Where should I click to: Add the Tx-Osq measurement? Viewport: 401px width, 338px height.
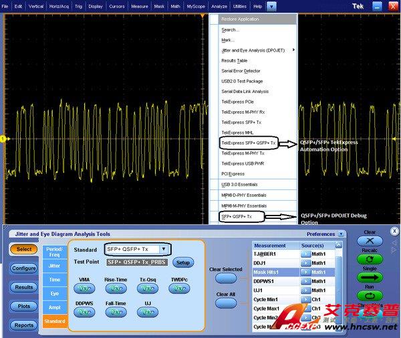click(148, 288)
